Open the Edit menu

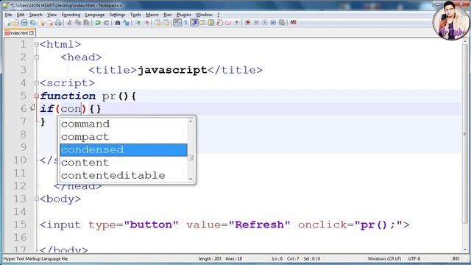[x=21, y=15]
